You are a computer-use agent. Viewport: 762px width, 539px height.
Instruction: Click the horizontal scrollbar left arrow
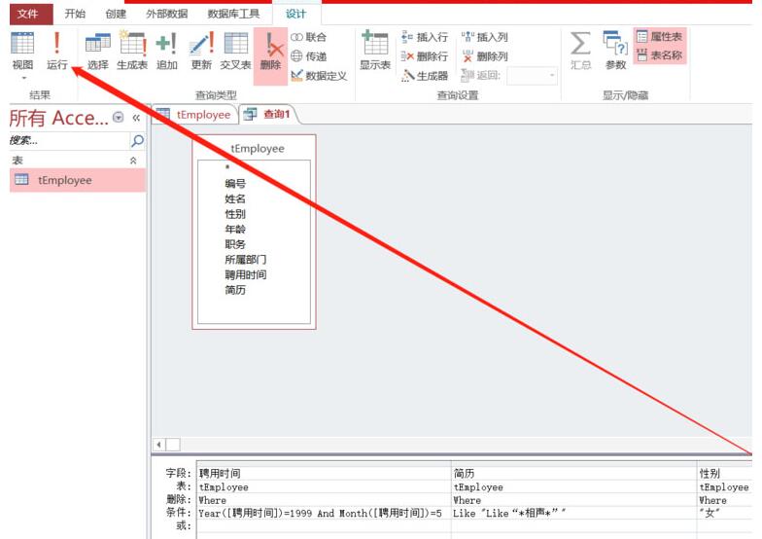159,444
